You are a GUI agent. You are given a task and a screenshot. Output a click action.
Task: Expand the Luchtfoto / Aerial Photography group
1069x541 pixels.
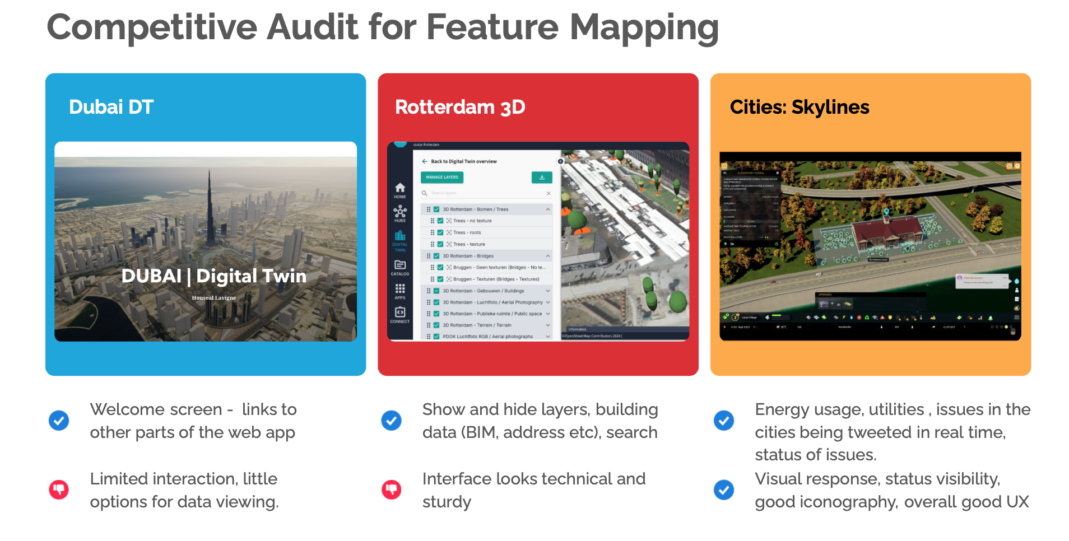point(547,302)
